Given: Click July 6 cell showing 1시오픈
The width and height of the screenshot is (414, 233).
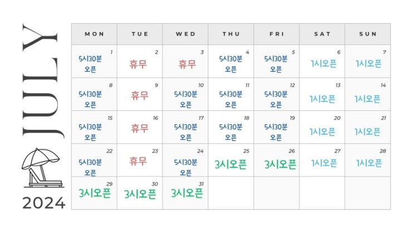Looking at the screenshot, I should point(323,63).
